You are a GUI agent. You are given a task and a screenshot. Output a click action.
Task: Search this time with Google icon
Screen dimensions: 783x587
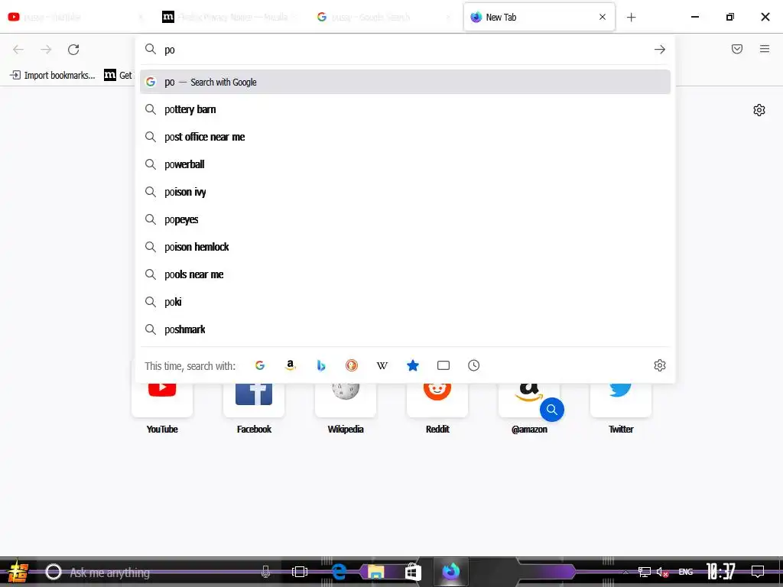pos(260,365)
